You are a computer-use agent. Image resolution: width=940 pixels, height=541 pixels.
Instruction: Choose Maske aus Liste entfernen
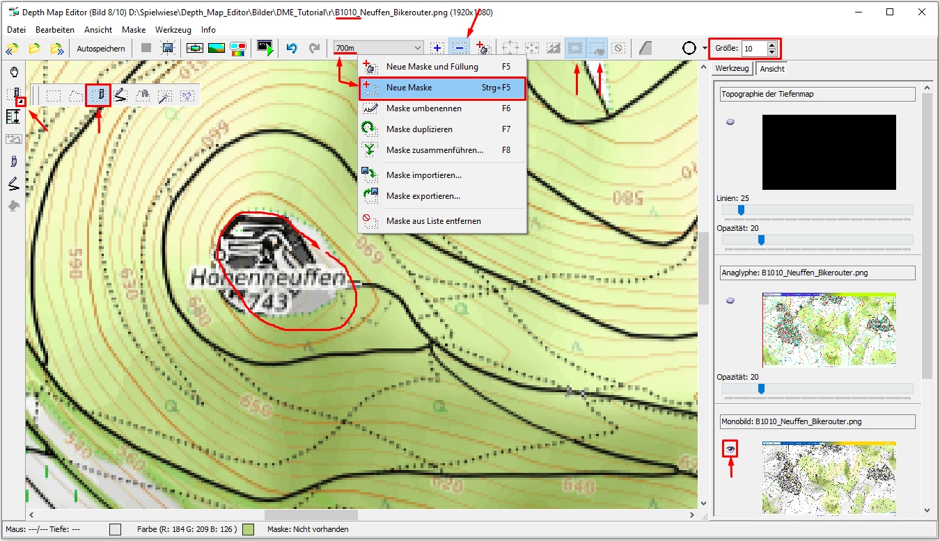(442, 221)
